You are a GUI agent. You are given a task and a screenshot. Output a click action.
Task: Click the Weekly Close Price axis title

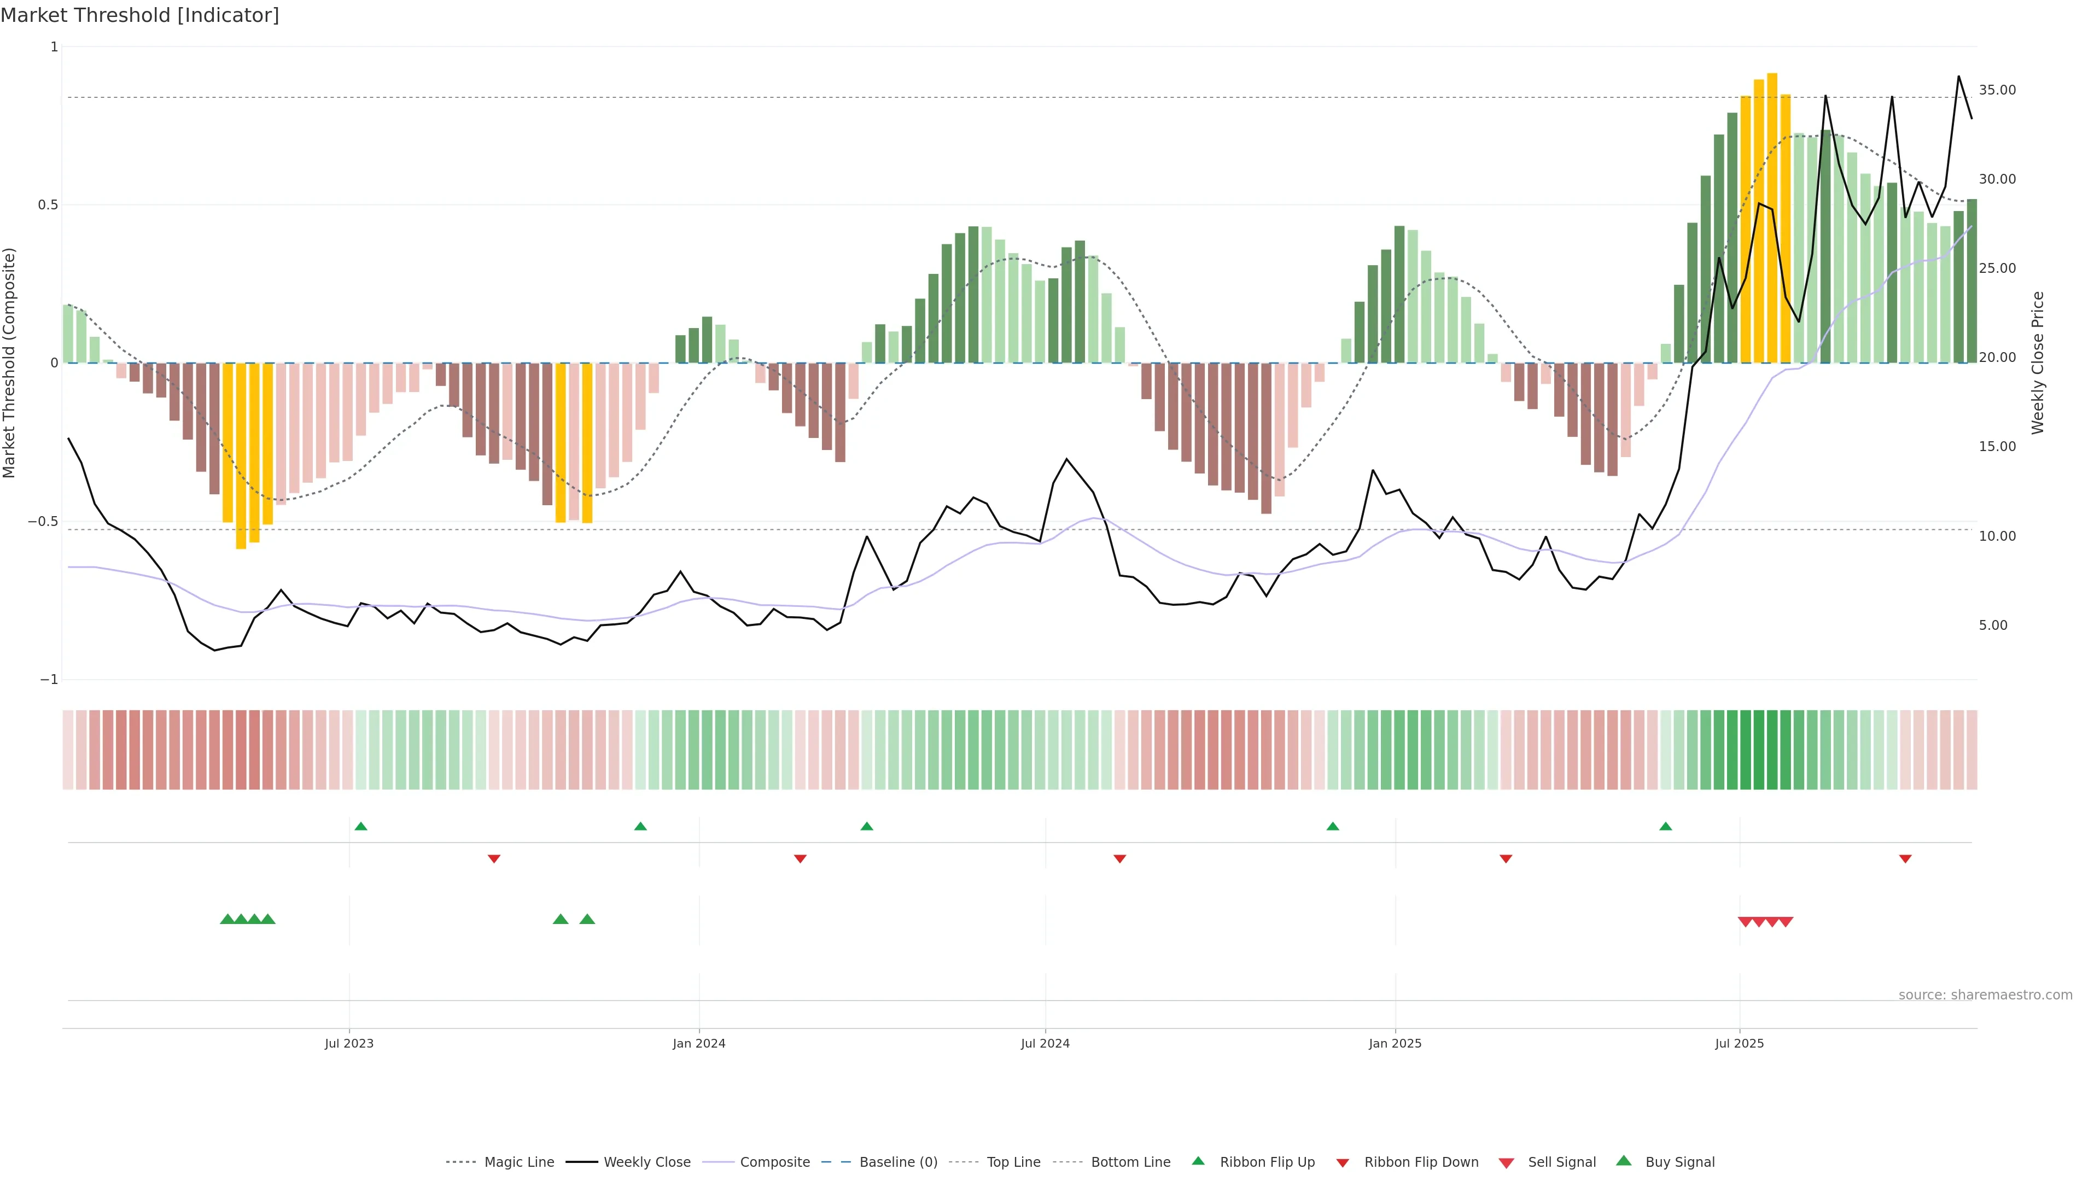[x=2037, y=363]
